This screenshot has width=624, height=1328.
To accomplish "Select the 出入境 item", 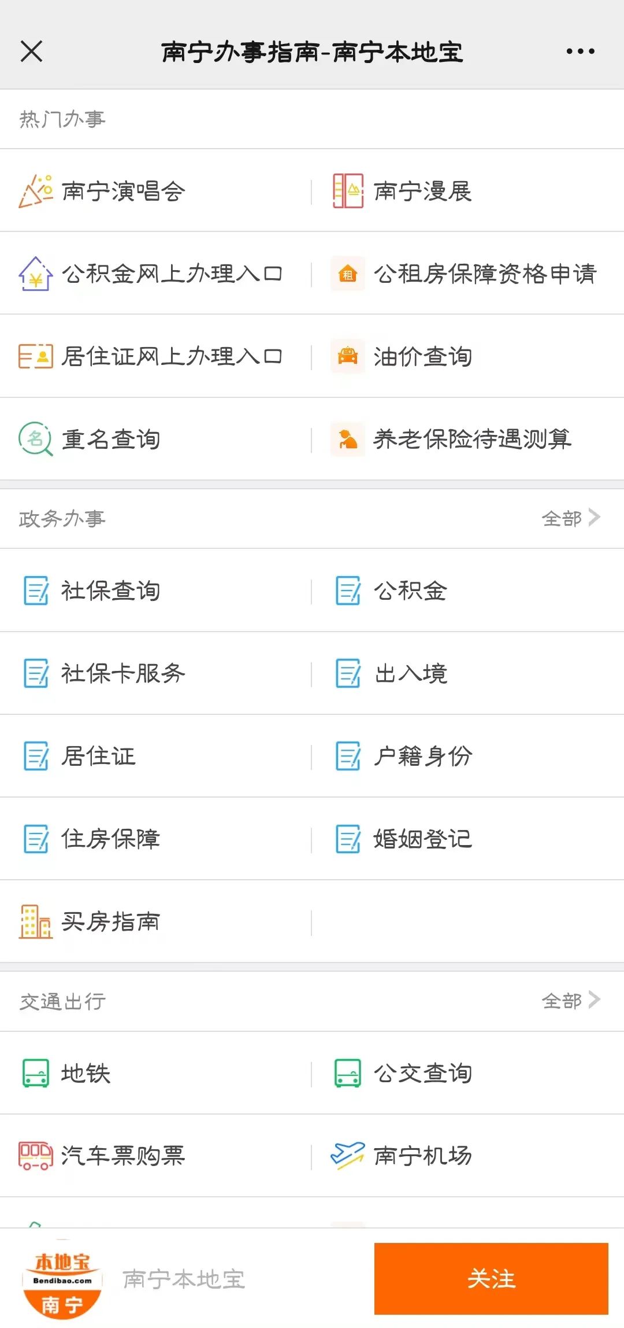I will coord(468,673).
